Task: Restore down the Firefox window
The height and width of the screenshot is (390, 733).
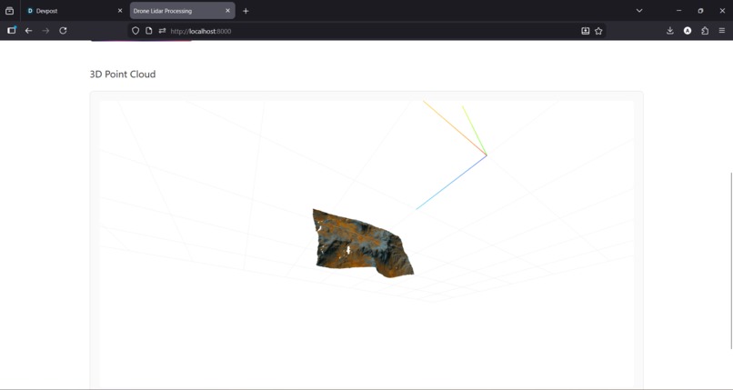Action: (x=700, y=11)
